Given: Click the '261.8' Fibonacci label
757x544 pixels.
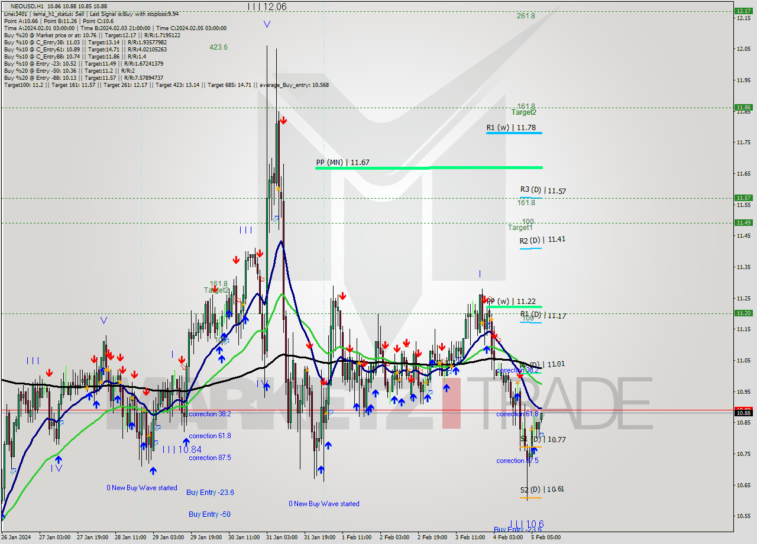Looking at the screenshot, I should [x=526, y=15].
